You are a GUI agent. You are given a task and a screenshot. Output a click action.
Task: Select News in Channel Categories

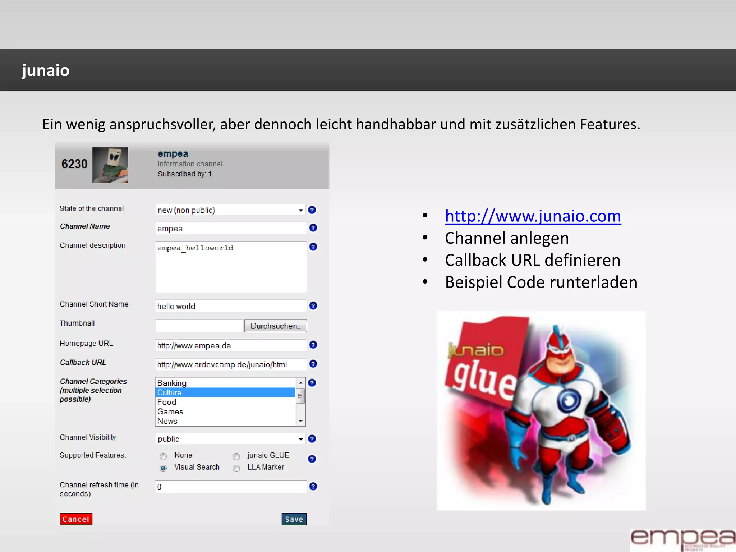pos(225,421)
